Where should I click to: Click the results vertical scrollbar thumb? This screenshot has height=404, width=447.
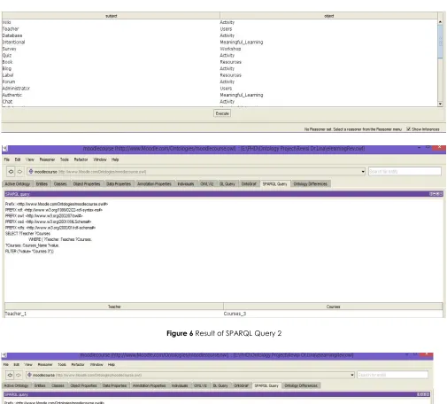point(440,42)
